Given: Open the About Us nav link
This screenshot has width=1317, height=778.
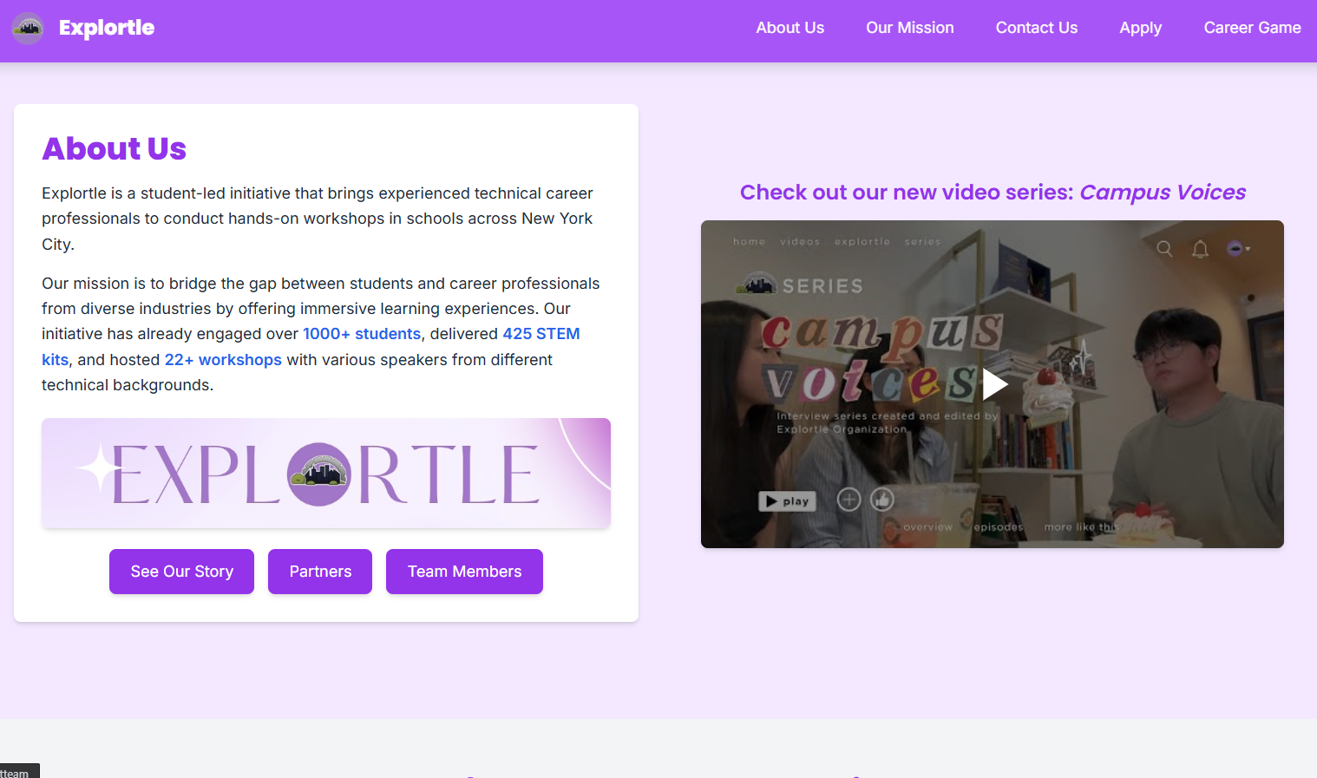Looking at the screenshot, I should (790, 28).
